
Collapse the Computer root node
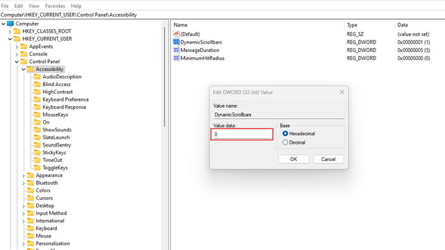pyautogui.click(x=3, y=24)
